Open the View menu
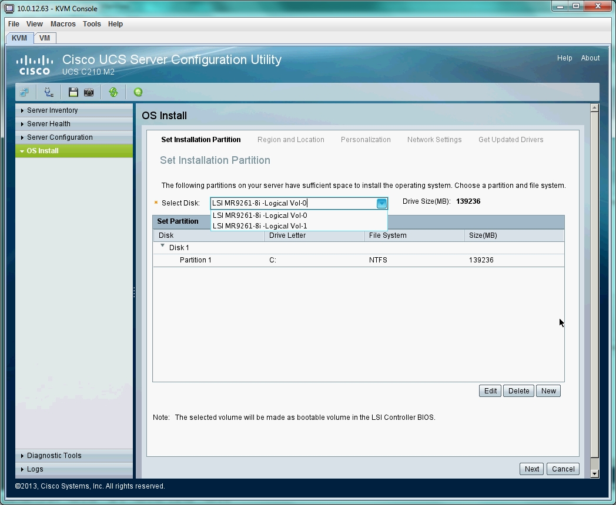Image resolution: width=616 pixels, height=505 pixels. [x=35, y=24]
